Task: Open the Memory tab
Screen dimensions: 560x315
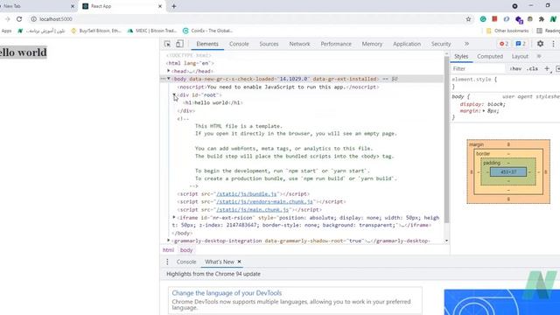Action: tap(372, 44)
